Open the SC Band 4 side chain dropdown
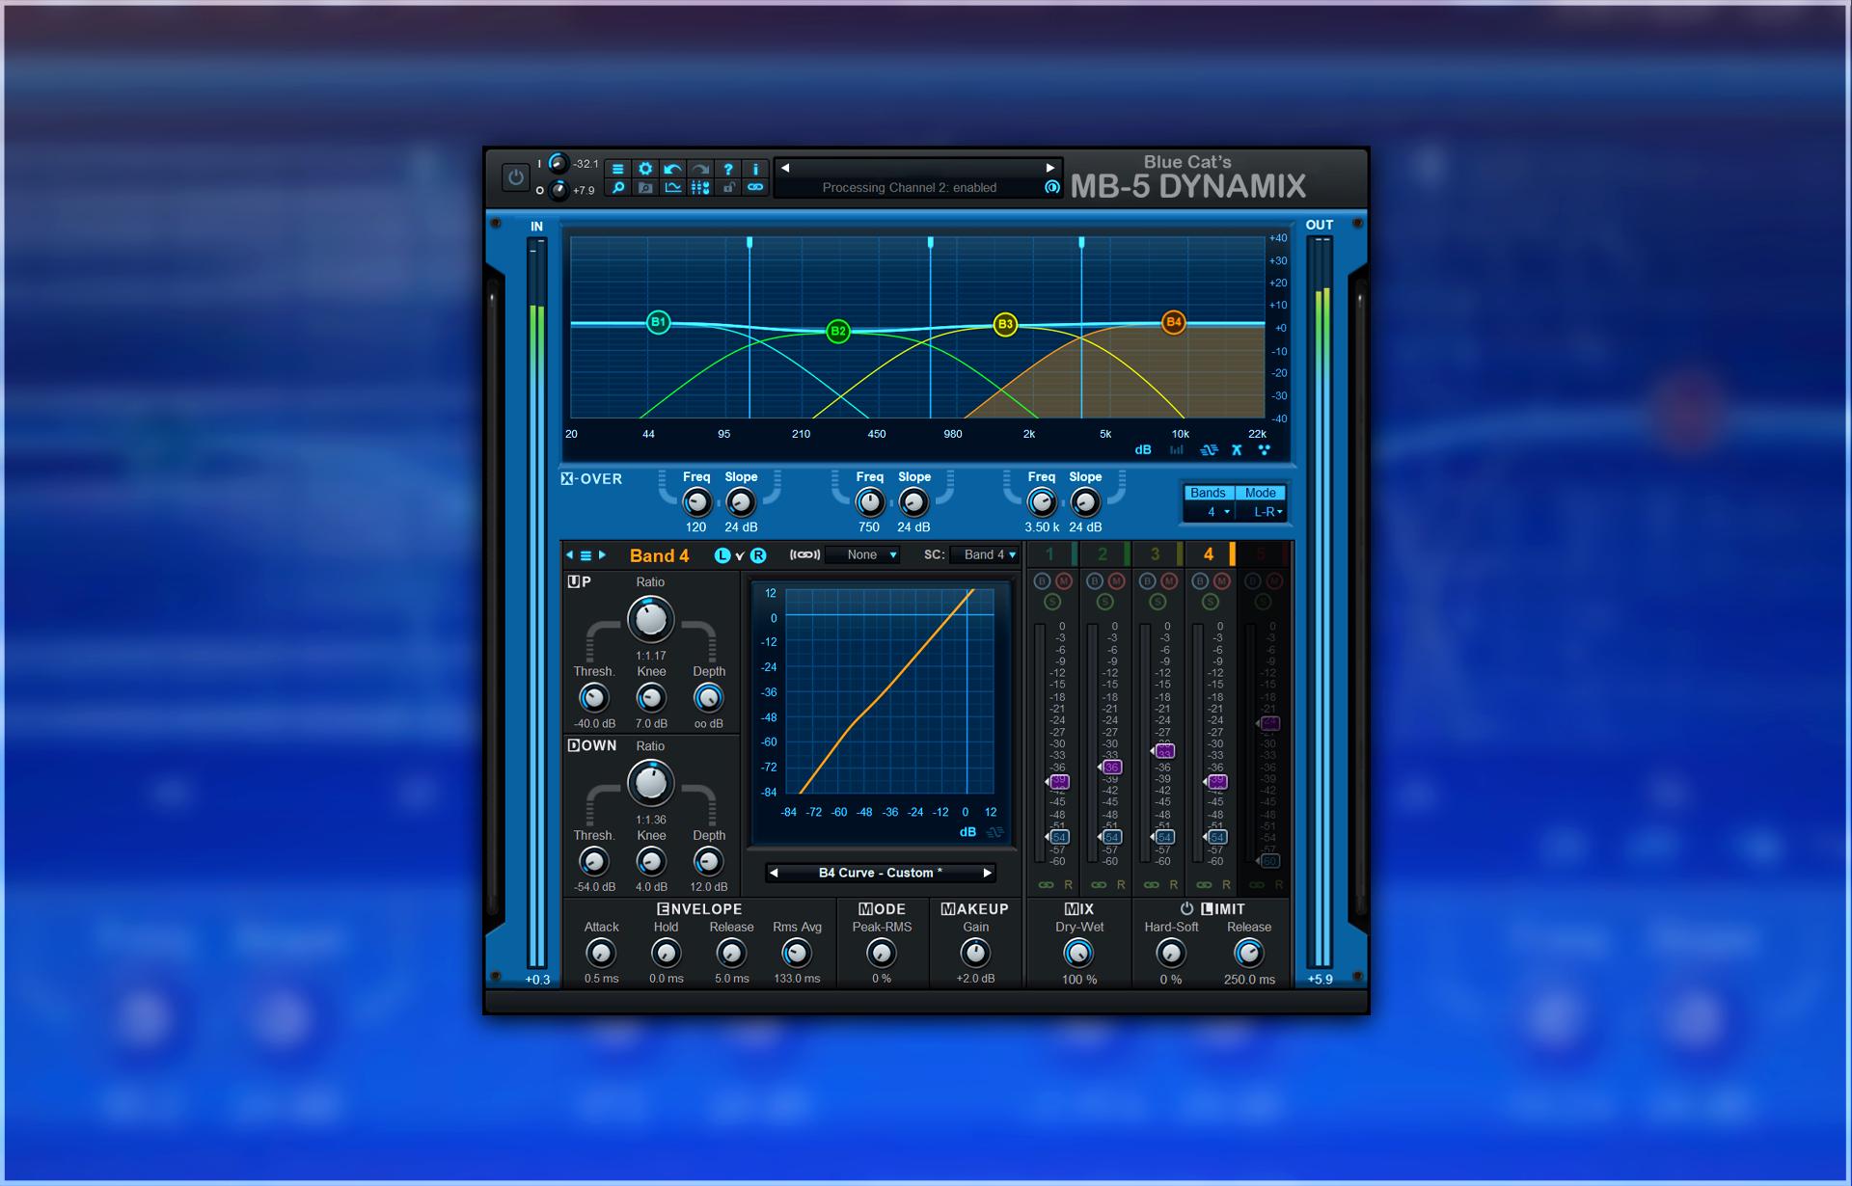 click(985, 554)
